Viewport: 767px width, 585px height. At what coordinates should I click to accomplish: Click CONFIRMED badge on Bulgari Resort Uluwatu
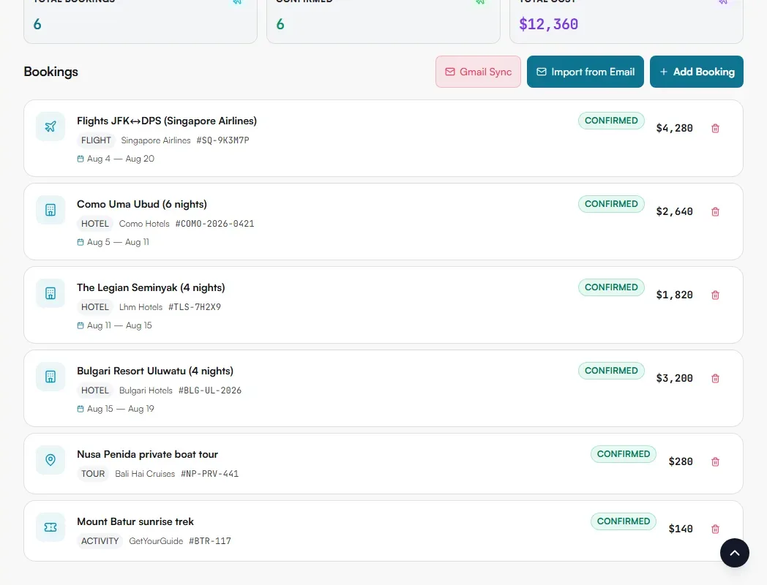point(611,371)
